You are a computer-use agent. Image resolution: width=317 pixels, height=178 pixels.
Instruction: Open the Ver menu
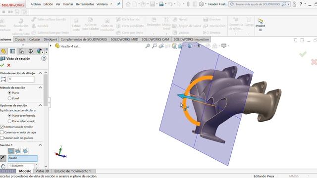tap(58, 4)
